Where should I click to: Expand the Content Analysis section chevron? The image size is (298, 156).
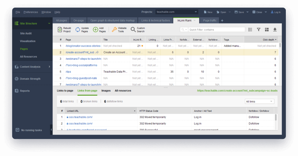(x=49, y=66)
